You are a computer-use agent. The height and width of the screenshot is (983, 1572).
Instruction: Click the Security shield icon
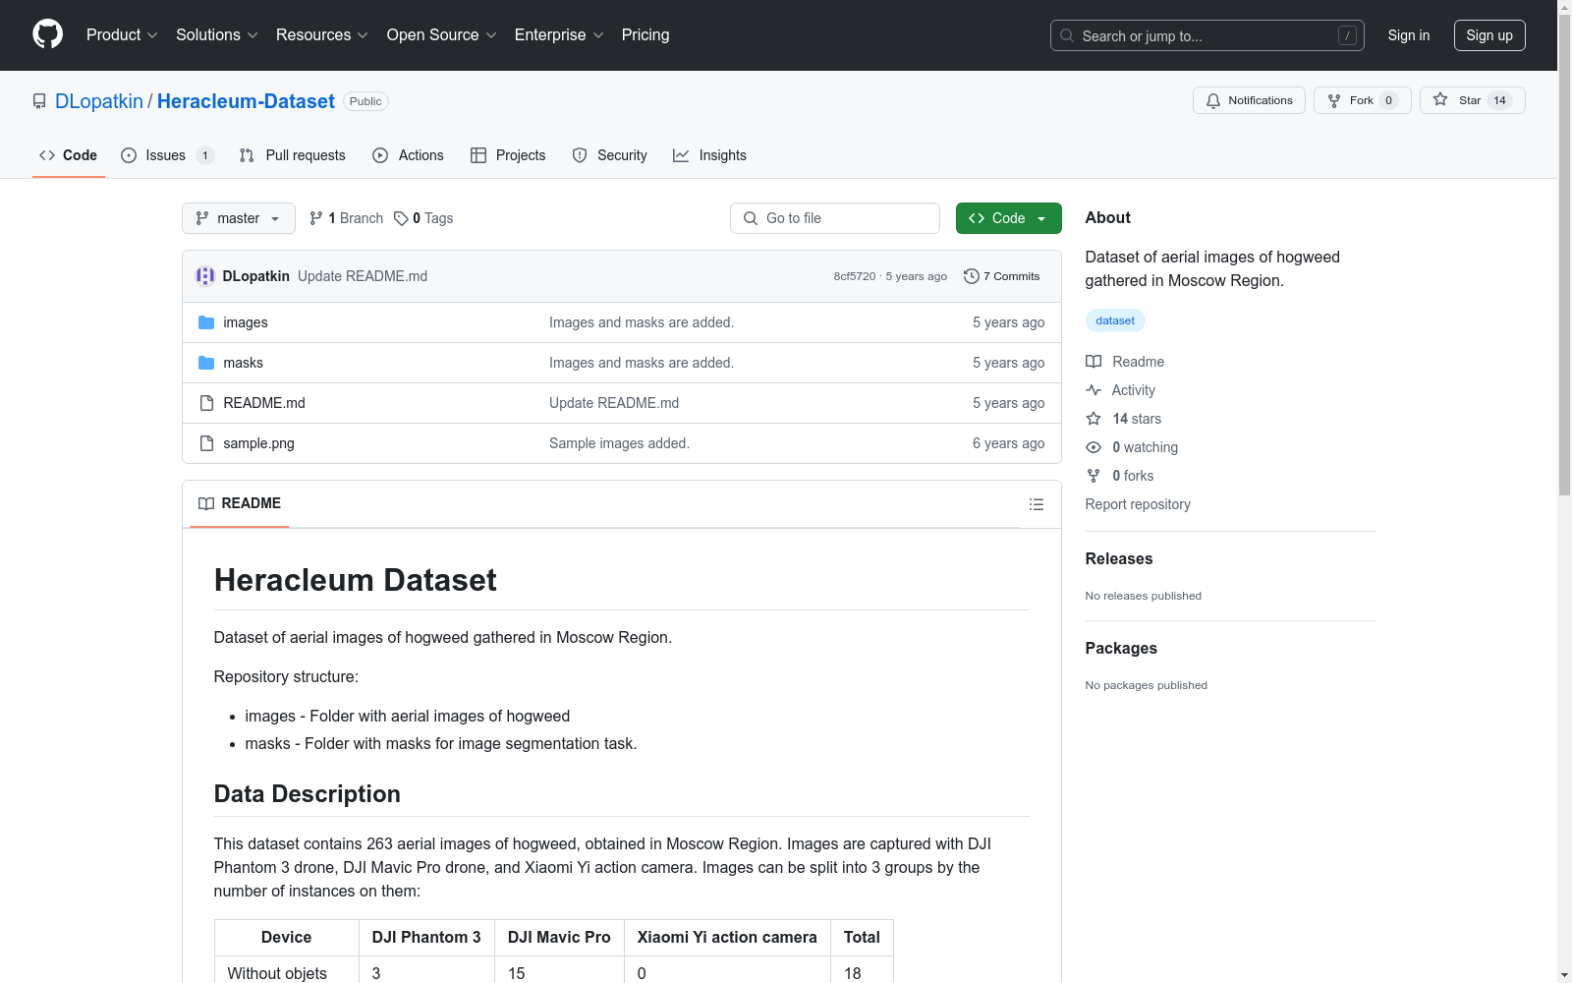point(580,155)
